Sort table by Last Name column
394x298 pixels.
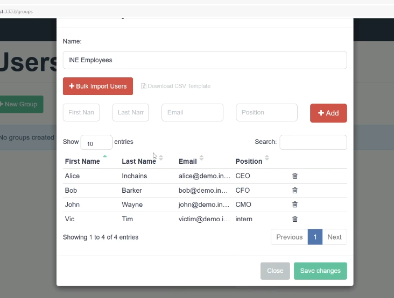[161, 158]
